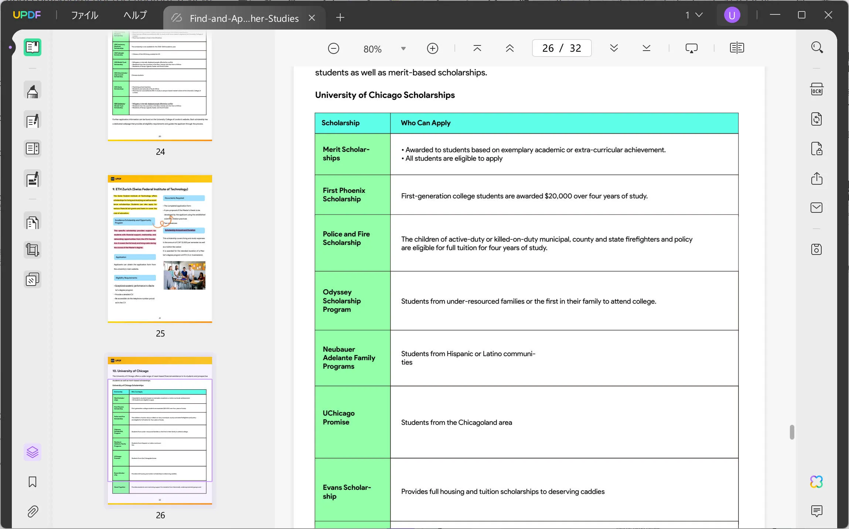This screenshot has width=849, height=529.
Task: Select page 24 thumbnail
Action: pyautogui.click(x=160, y=85)
